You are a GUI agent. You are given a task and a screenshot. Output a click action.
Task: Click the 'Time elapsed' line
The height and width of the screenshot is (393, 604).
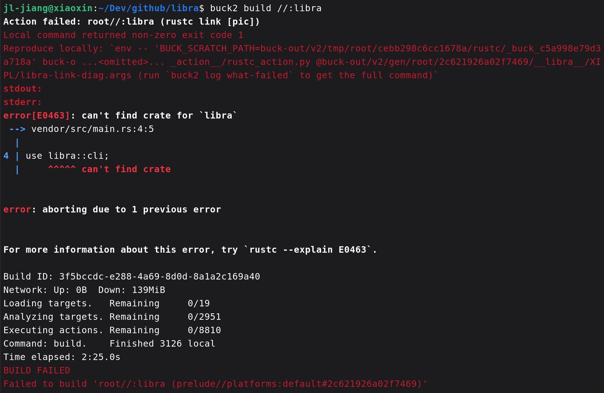62,357
